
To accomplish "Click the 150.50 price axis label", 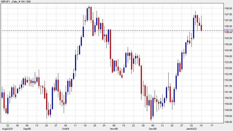I will (228, 98).
